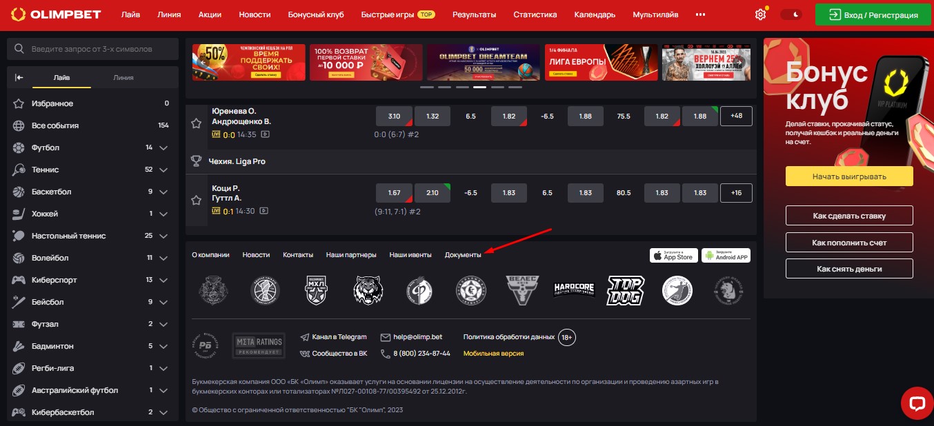Select the Теннис racket icon
This screenshot has height=426, width=934.
(19, 170)
